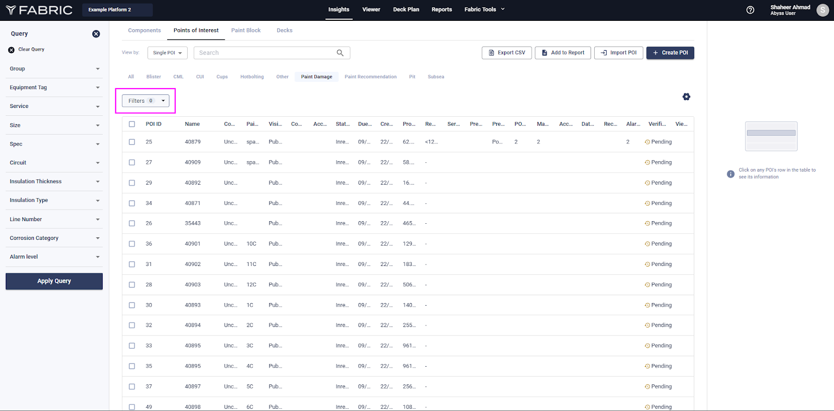Click Export CSV button
Viewport: 834px width, 411px height.
tap(507, 53)
